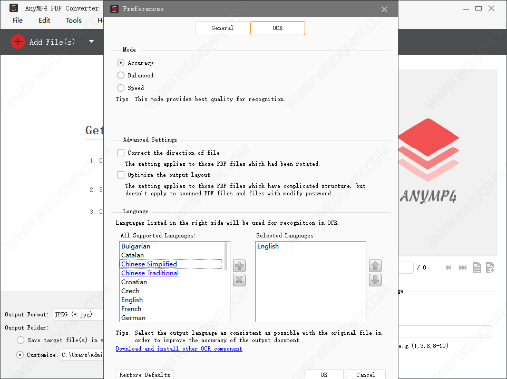Select English in All Supported Languages list
This screenshot has height=379, width=507.
pyautogui.click(x=172, y=300)
